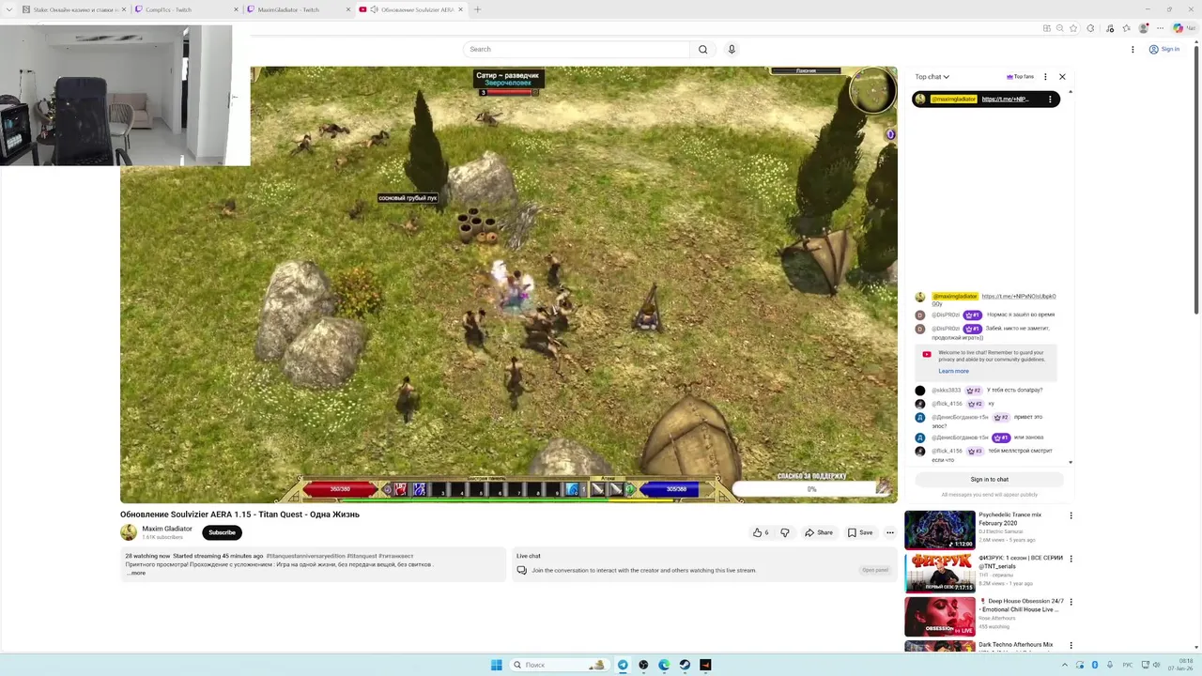The image size is (1202, 676).
Task: Open pinned message options menu
Action: (1050, 99)
